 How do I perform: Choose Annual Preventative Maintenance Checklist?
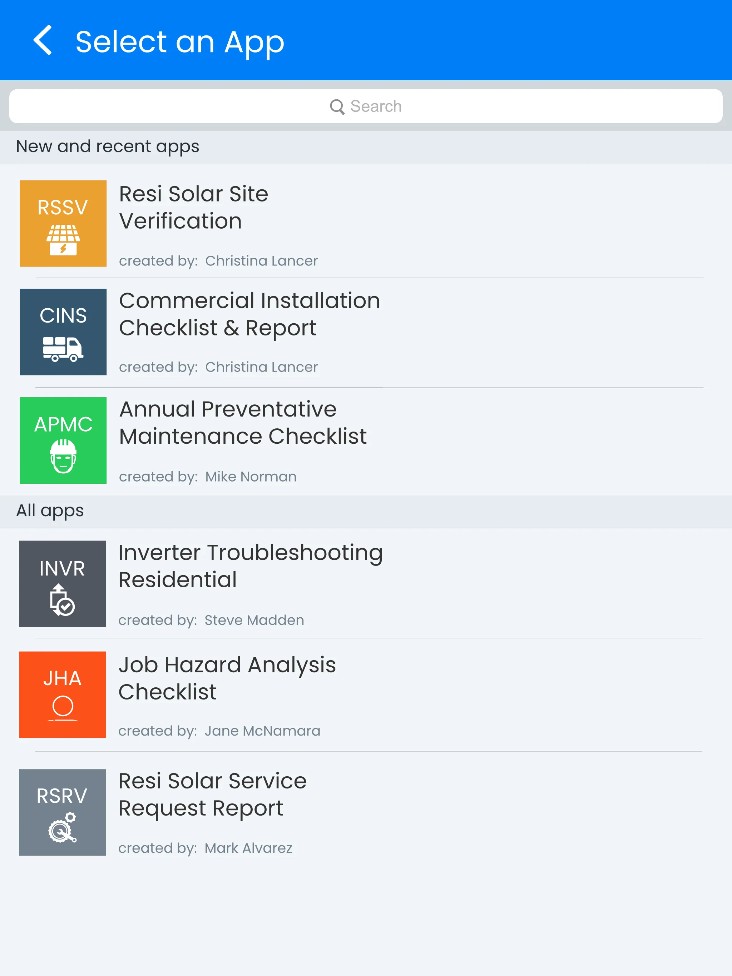(243, 423)
